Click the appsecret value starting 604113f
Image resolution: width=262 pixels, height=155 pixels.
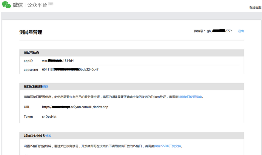(70, 70)
